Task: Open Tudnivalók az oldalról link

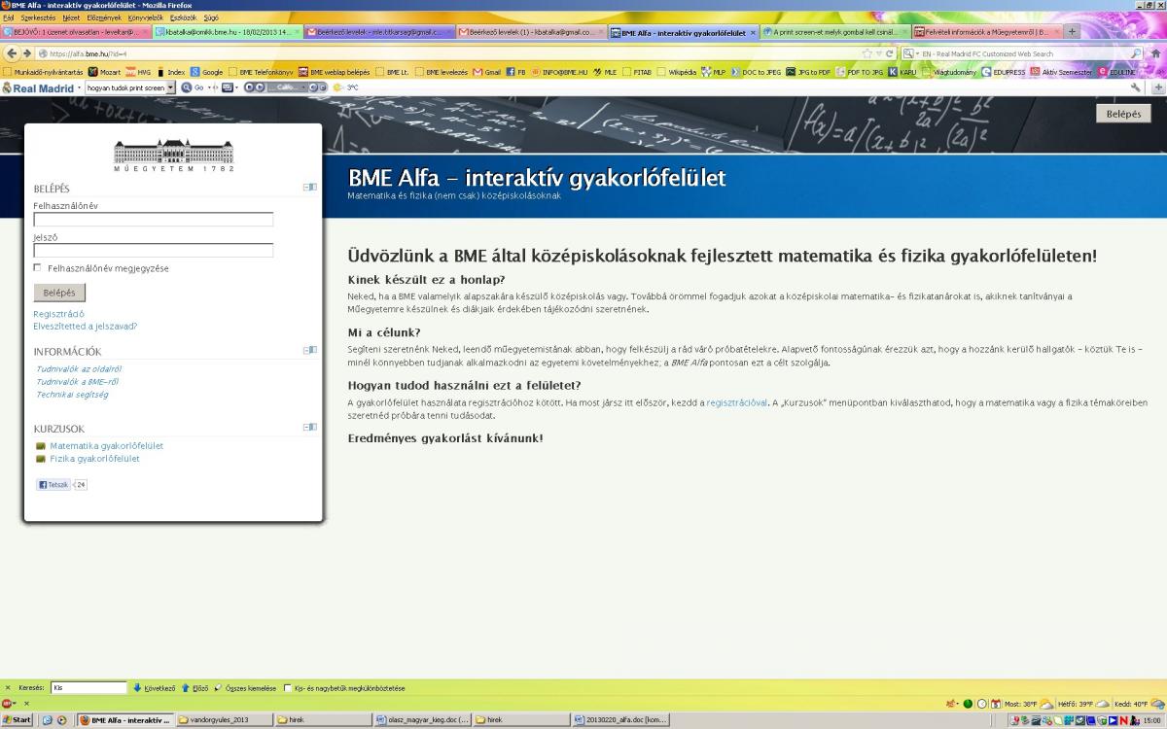Action: [78, 369]
